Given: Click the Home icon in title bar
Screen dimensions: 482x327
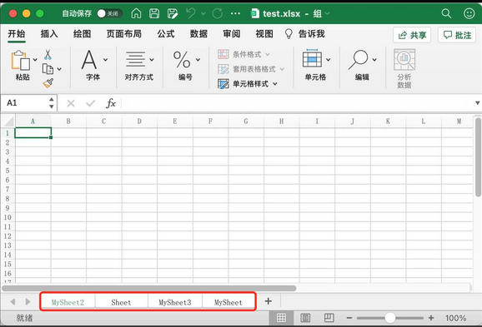Looking at the screenshot, I should 136,13.
